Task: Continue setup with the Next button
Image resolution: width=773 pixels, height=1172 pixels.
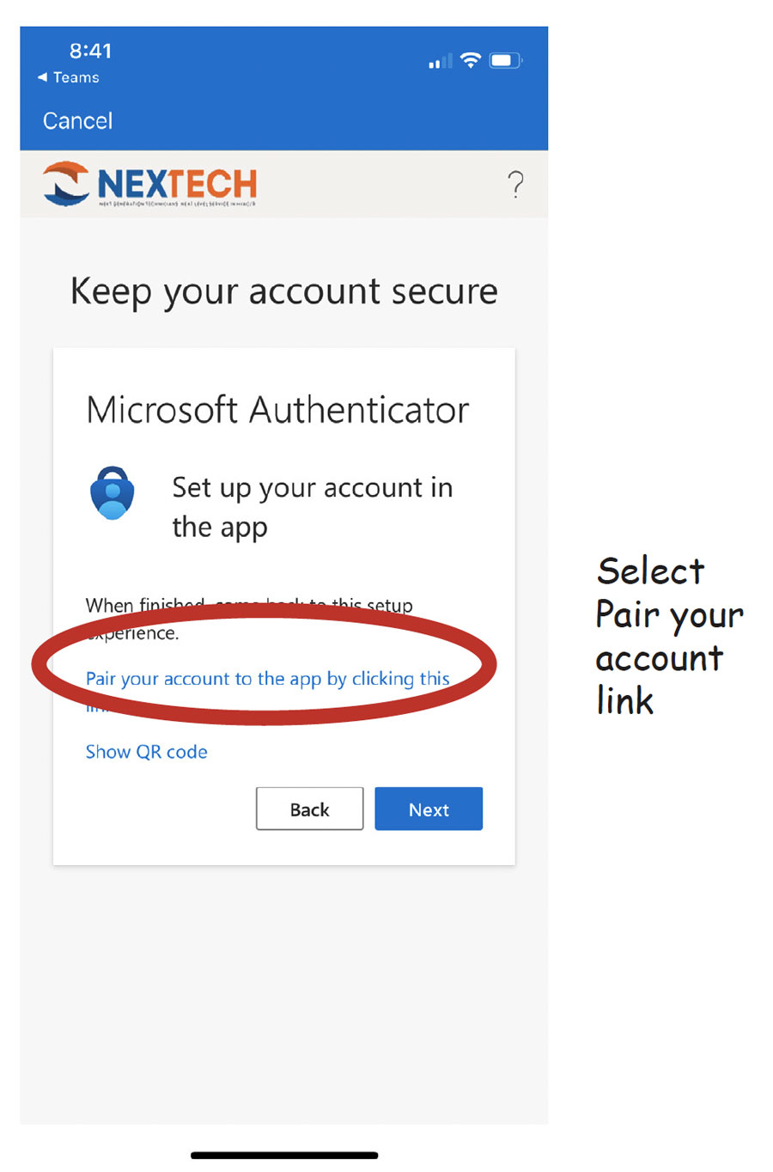Action: [x=429, y=809]
